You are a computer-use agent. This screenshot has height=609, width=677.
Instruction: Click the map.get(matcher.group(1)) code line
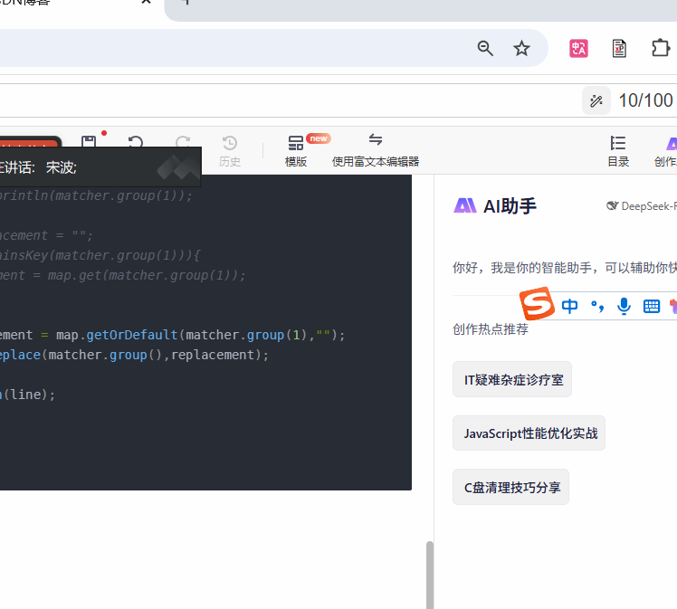(x=122, y=275)
